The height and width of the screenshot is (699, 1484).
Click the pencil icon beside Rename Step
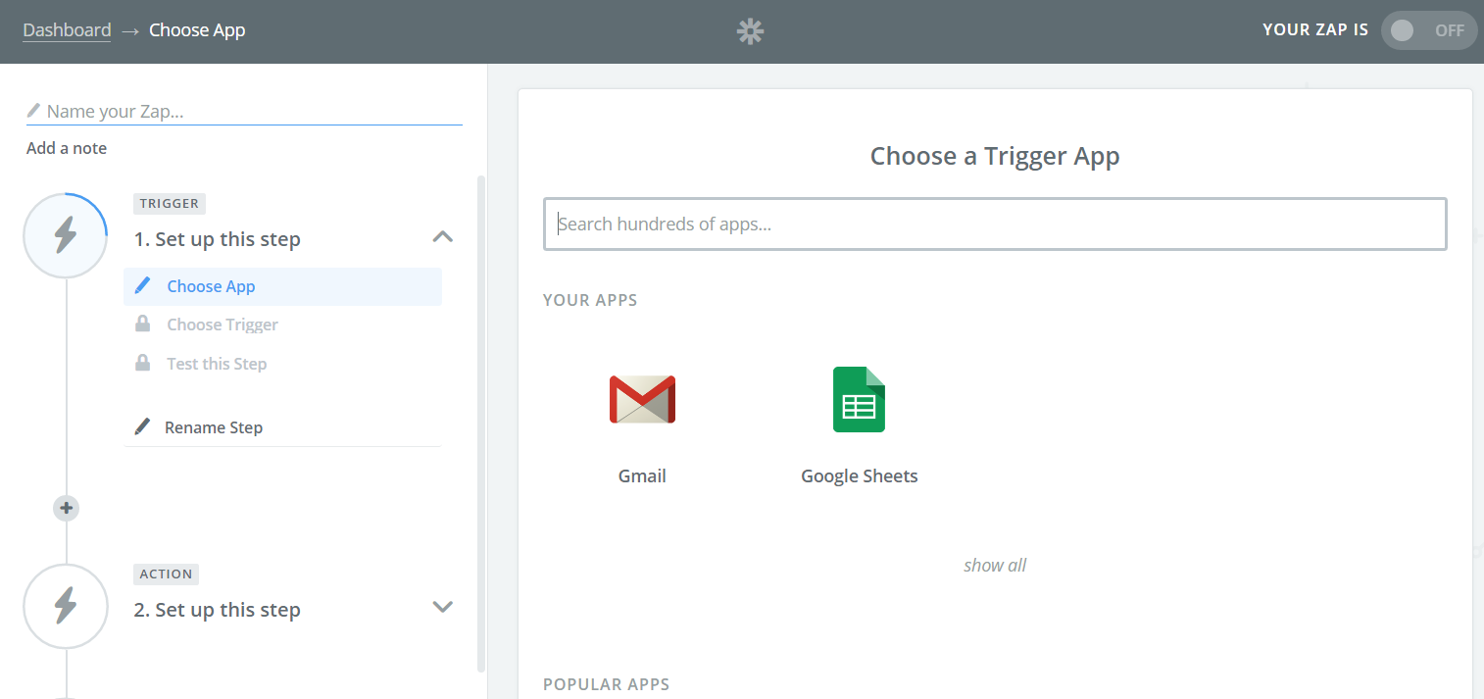point(143,427)
